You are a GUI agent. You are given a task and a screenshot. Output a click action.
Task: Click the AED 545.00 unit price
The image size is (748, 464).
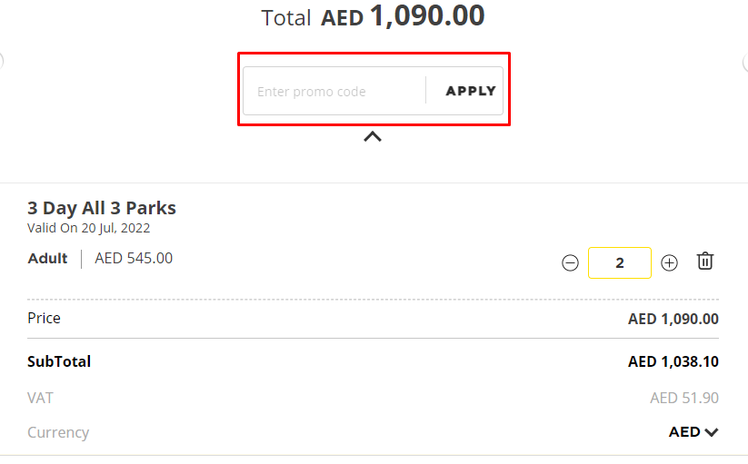tap(134, 259)
